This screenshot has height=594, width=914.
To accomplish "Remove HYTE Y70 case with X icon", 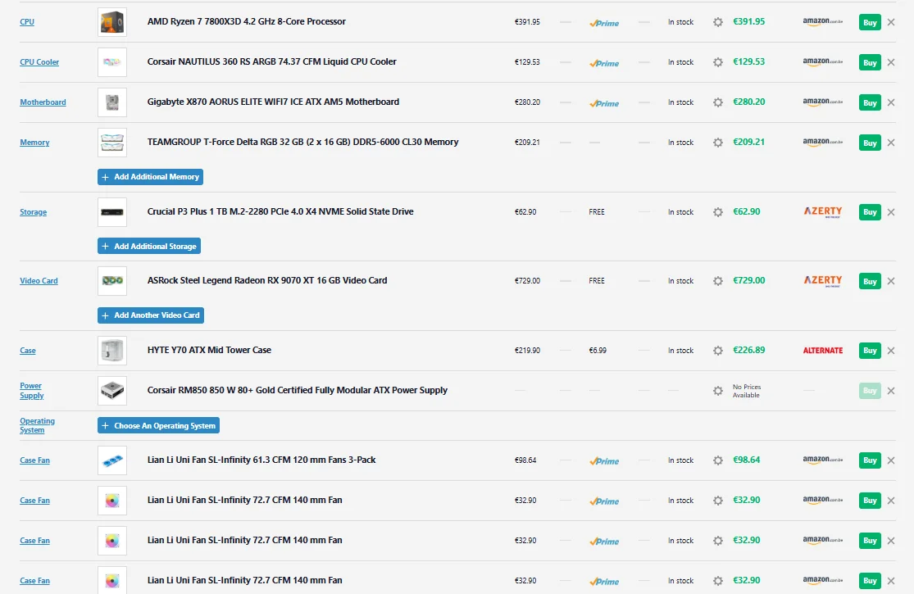I will 891,351.
